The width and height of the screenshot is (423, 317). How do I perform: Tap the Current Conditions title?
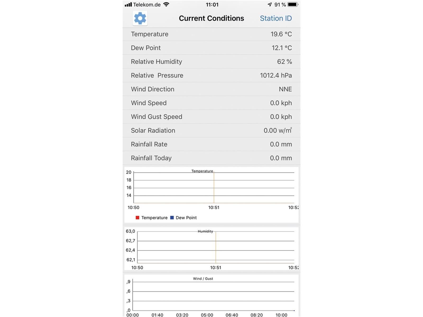point(212,18)
